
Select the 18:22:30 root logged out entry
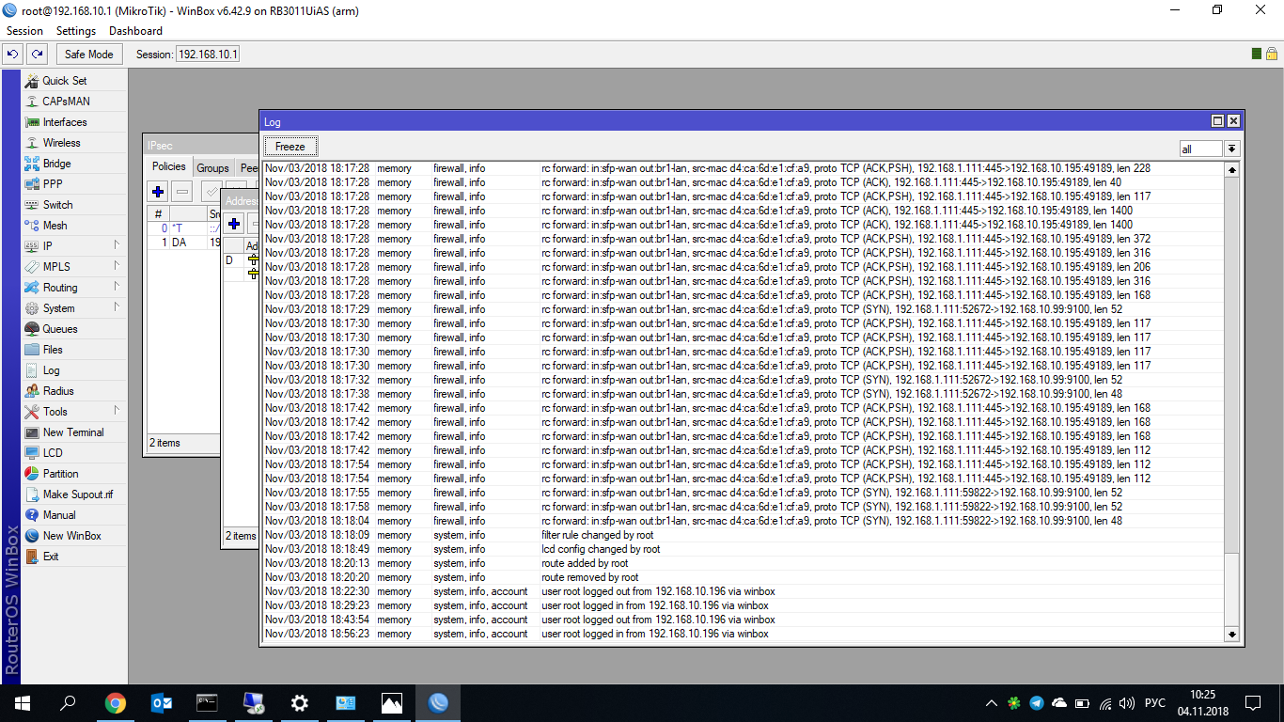coord(744,591)
